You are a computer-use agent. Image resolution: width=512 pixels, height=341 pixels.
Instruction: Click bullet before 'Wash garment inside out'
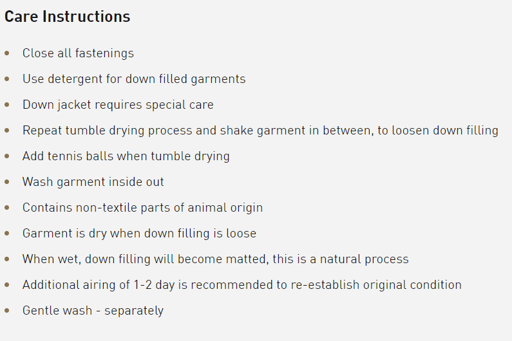click(7, 181)
